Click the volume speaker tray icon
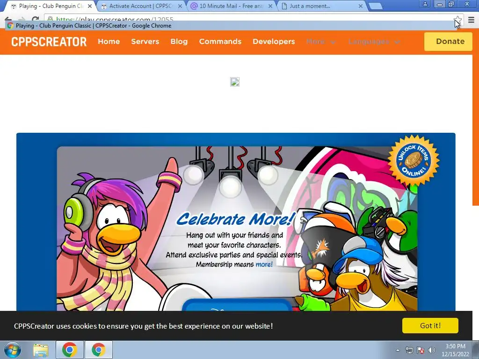Screen dimensions: 479x359 [x=431, y=350]
